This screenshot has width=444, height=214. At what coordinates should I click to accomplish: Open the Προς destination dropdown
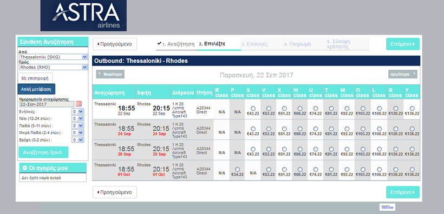pyautogui.click(x=53, y=68)
